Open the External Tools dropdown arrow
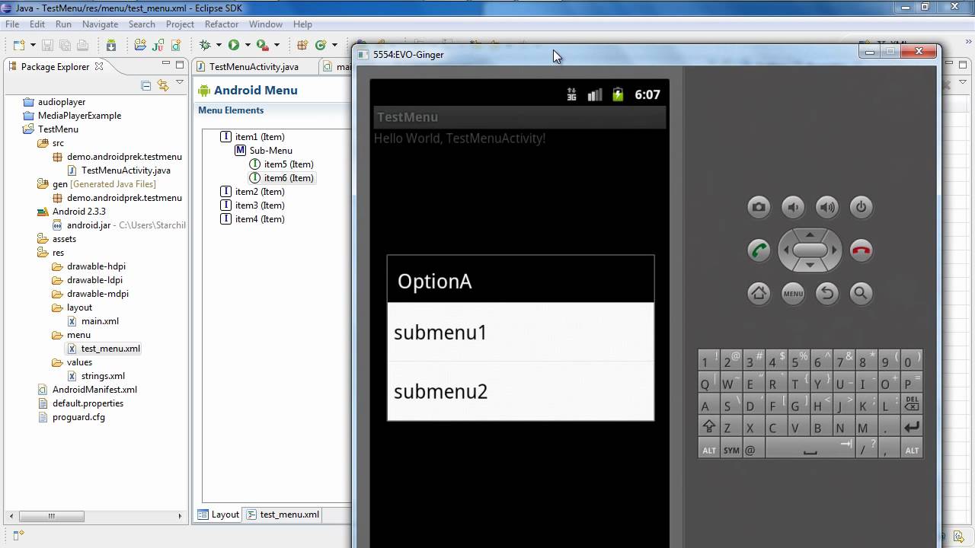975x548 pixels. [x=277, y=46]
